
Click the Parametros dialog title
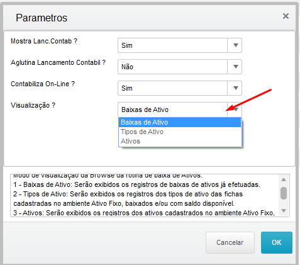point(42,18)
